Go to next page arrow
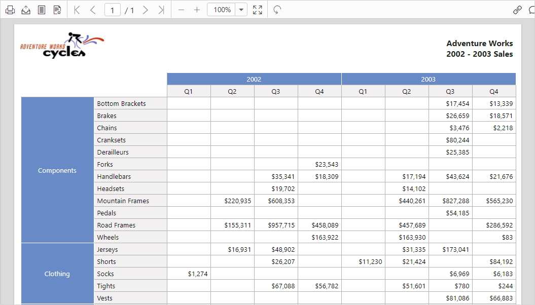This screenshot has width=535, height=305. tap(146, 10)
